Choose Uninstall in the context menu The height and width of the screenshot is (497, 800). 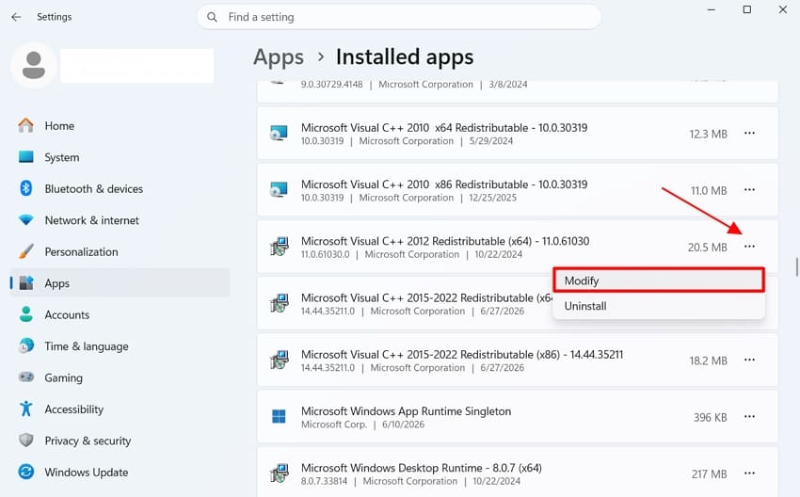pos(659,306)
